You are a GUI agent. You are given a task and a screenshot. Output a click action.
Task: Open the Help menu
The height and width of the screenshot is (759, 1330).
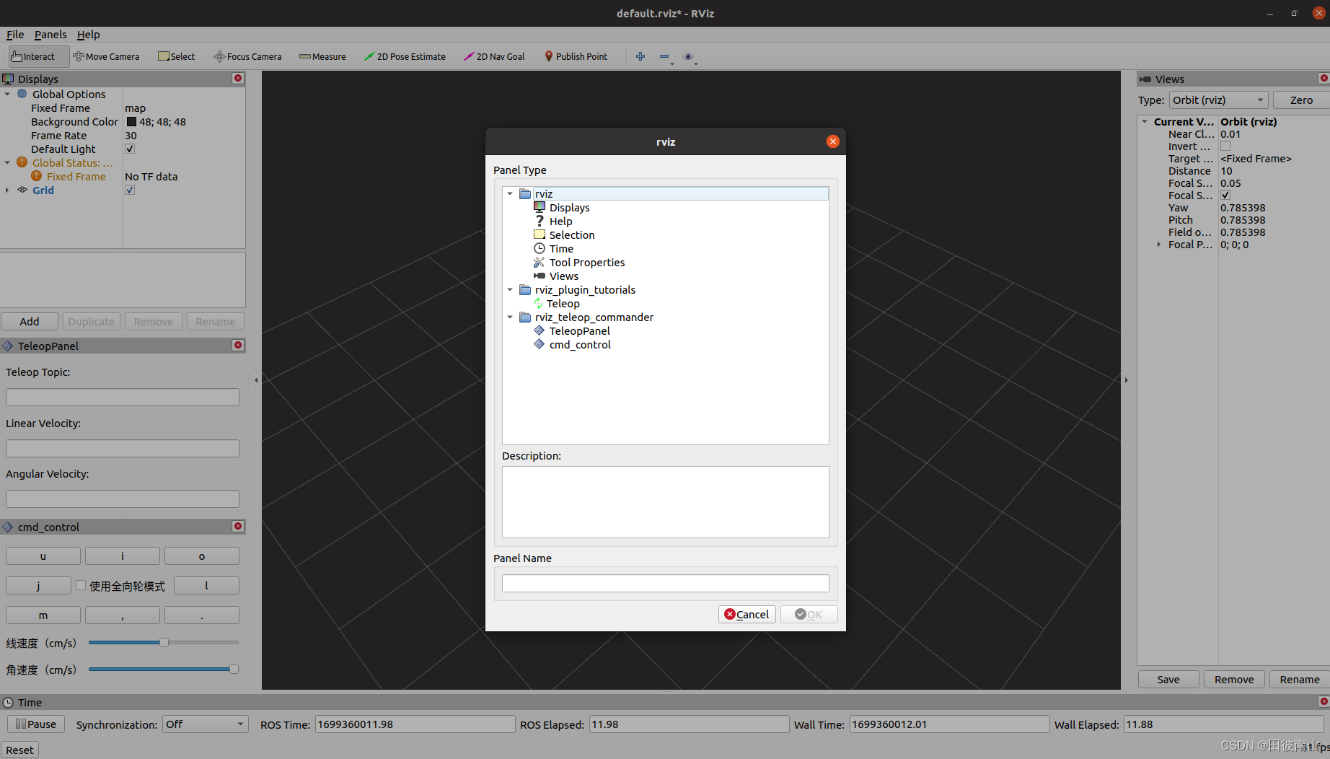(x=88, y=34)
